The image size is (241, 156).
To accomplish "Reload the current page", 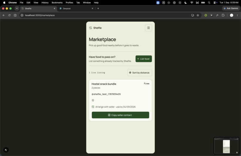I will tap(9, 15).
